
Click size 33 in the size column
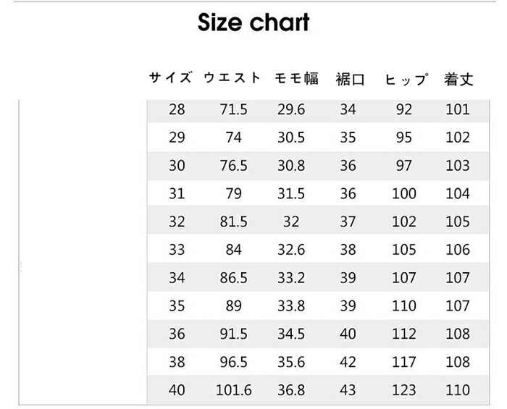click(x=177, y=250)
